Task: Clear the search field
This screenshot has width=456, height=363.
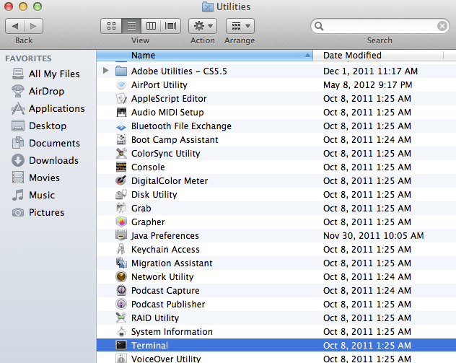Action: tap(442, 26)
